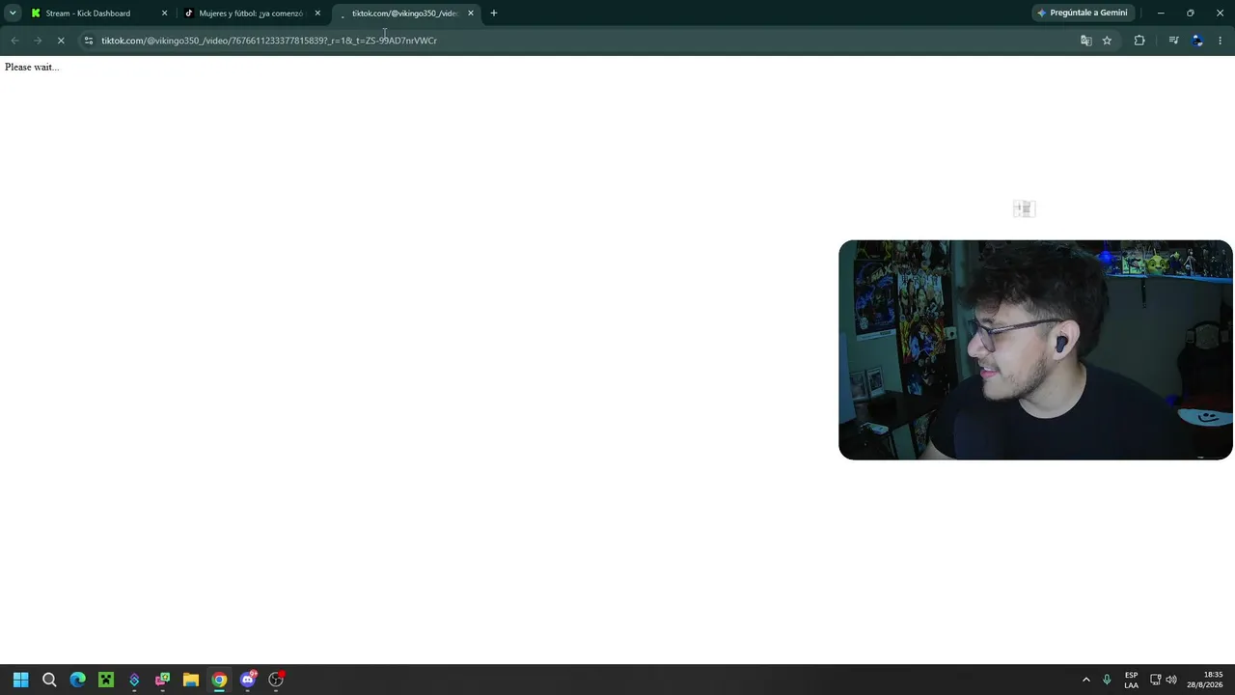Go forward to the next page
Viewport: 1235px width, 695px height.
pos(38,41)
